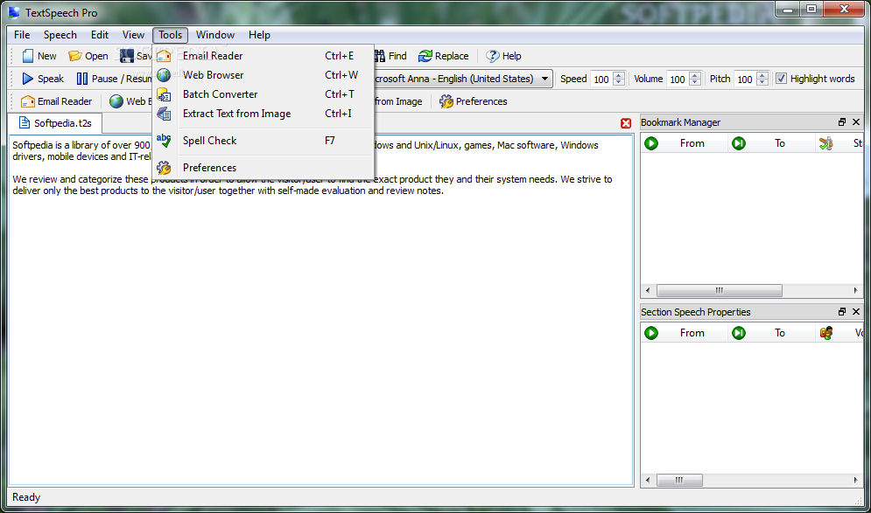This screenshot has height=513, width=871.
Task: Click the New document toolbar icon
Action: 28,56
